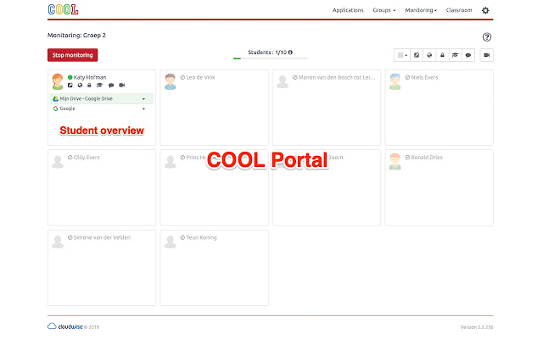The width and height of the screenshot is (543, 339).
Task: Click Mijn Drive - Google Drive tab row
Action: 102,98
